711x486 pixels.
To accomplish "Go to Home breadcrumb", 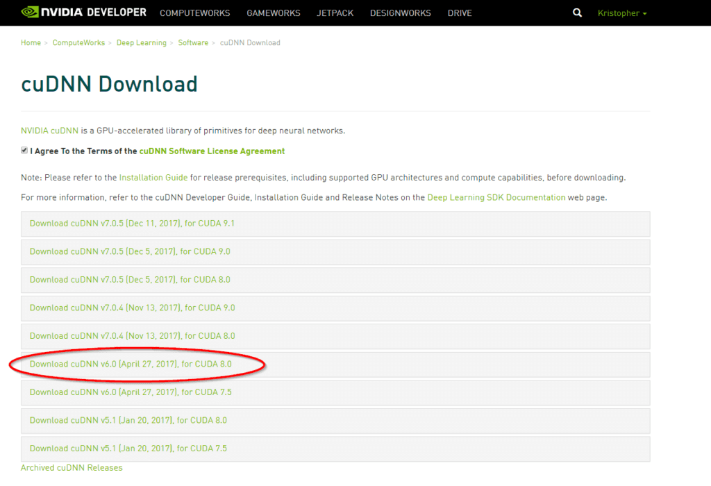I will [31, 42].
